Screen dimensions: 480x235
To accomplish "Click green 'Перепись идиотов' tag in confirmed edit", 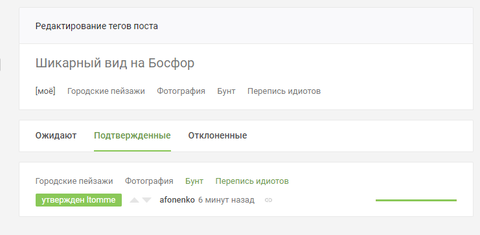I will pyautogui.click(x=252, y=181).
